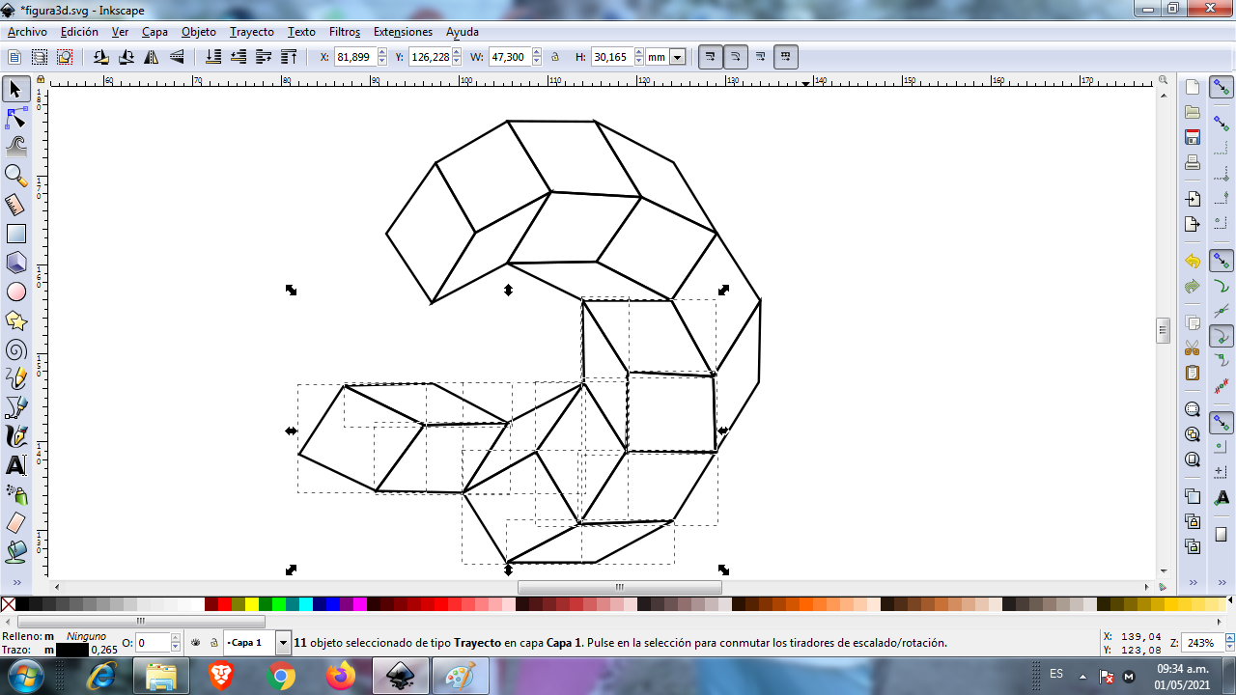Viewport: 1236px width, 695px height.
Task: Select the 3D Box tool
Action: (15, 263)
